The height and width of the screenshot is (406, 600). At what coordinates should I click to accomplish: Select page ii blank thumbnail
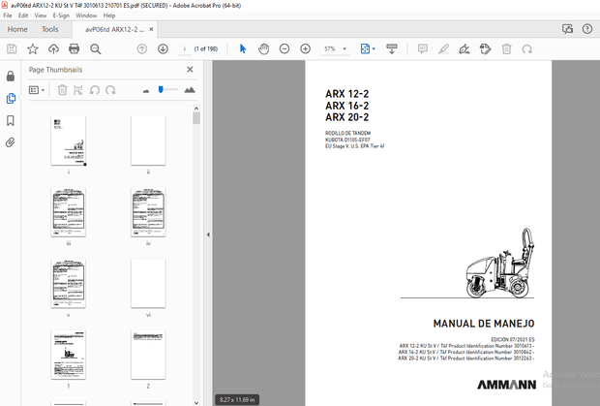point(148,141)
